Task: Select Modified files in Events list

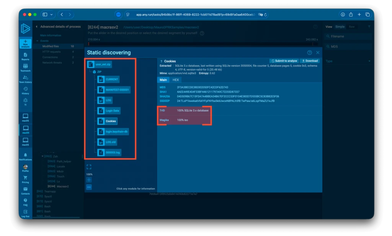Action: (51, 46)
